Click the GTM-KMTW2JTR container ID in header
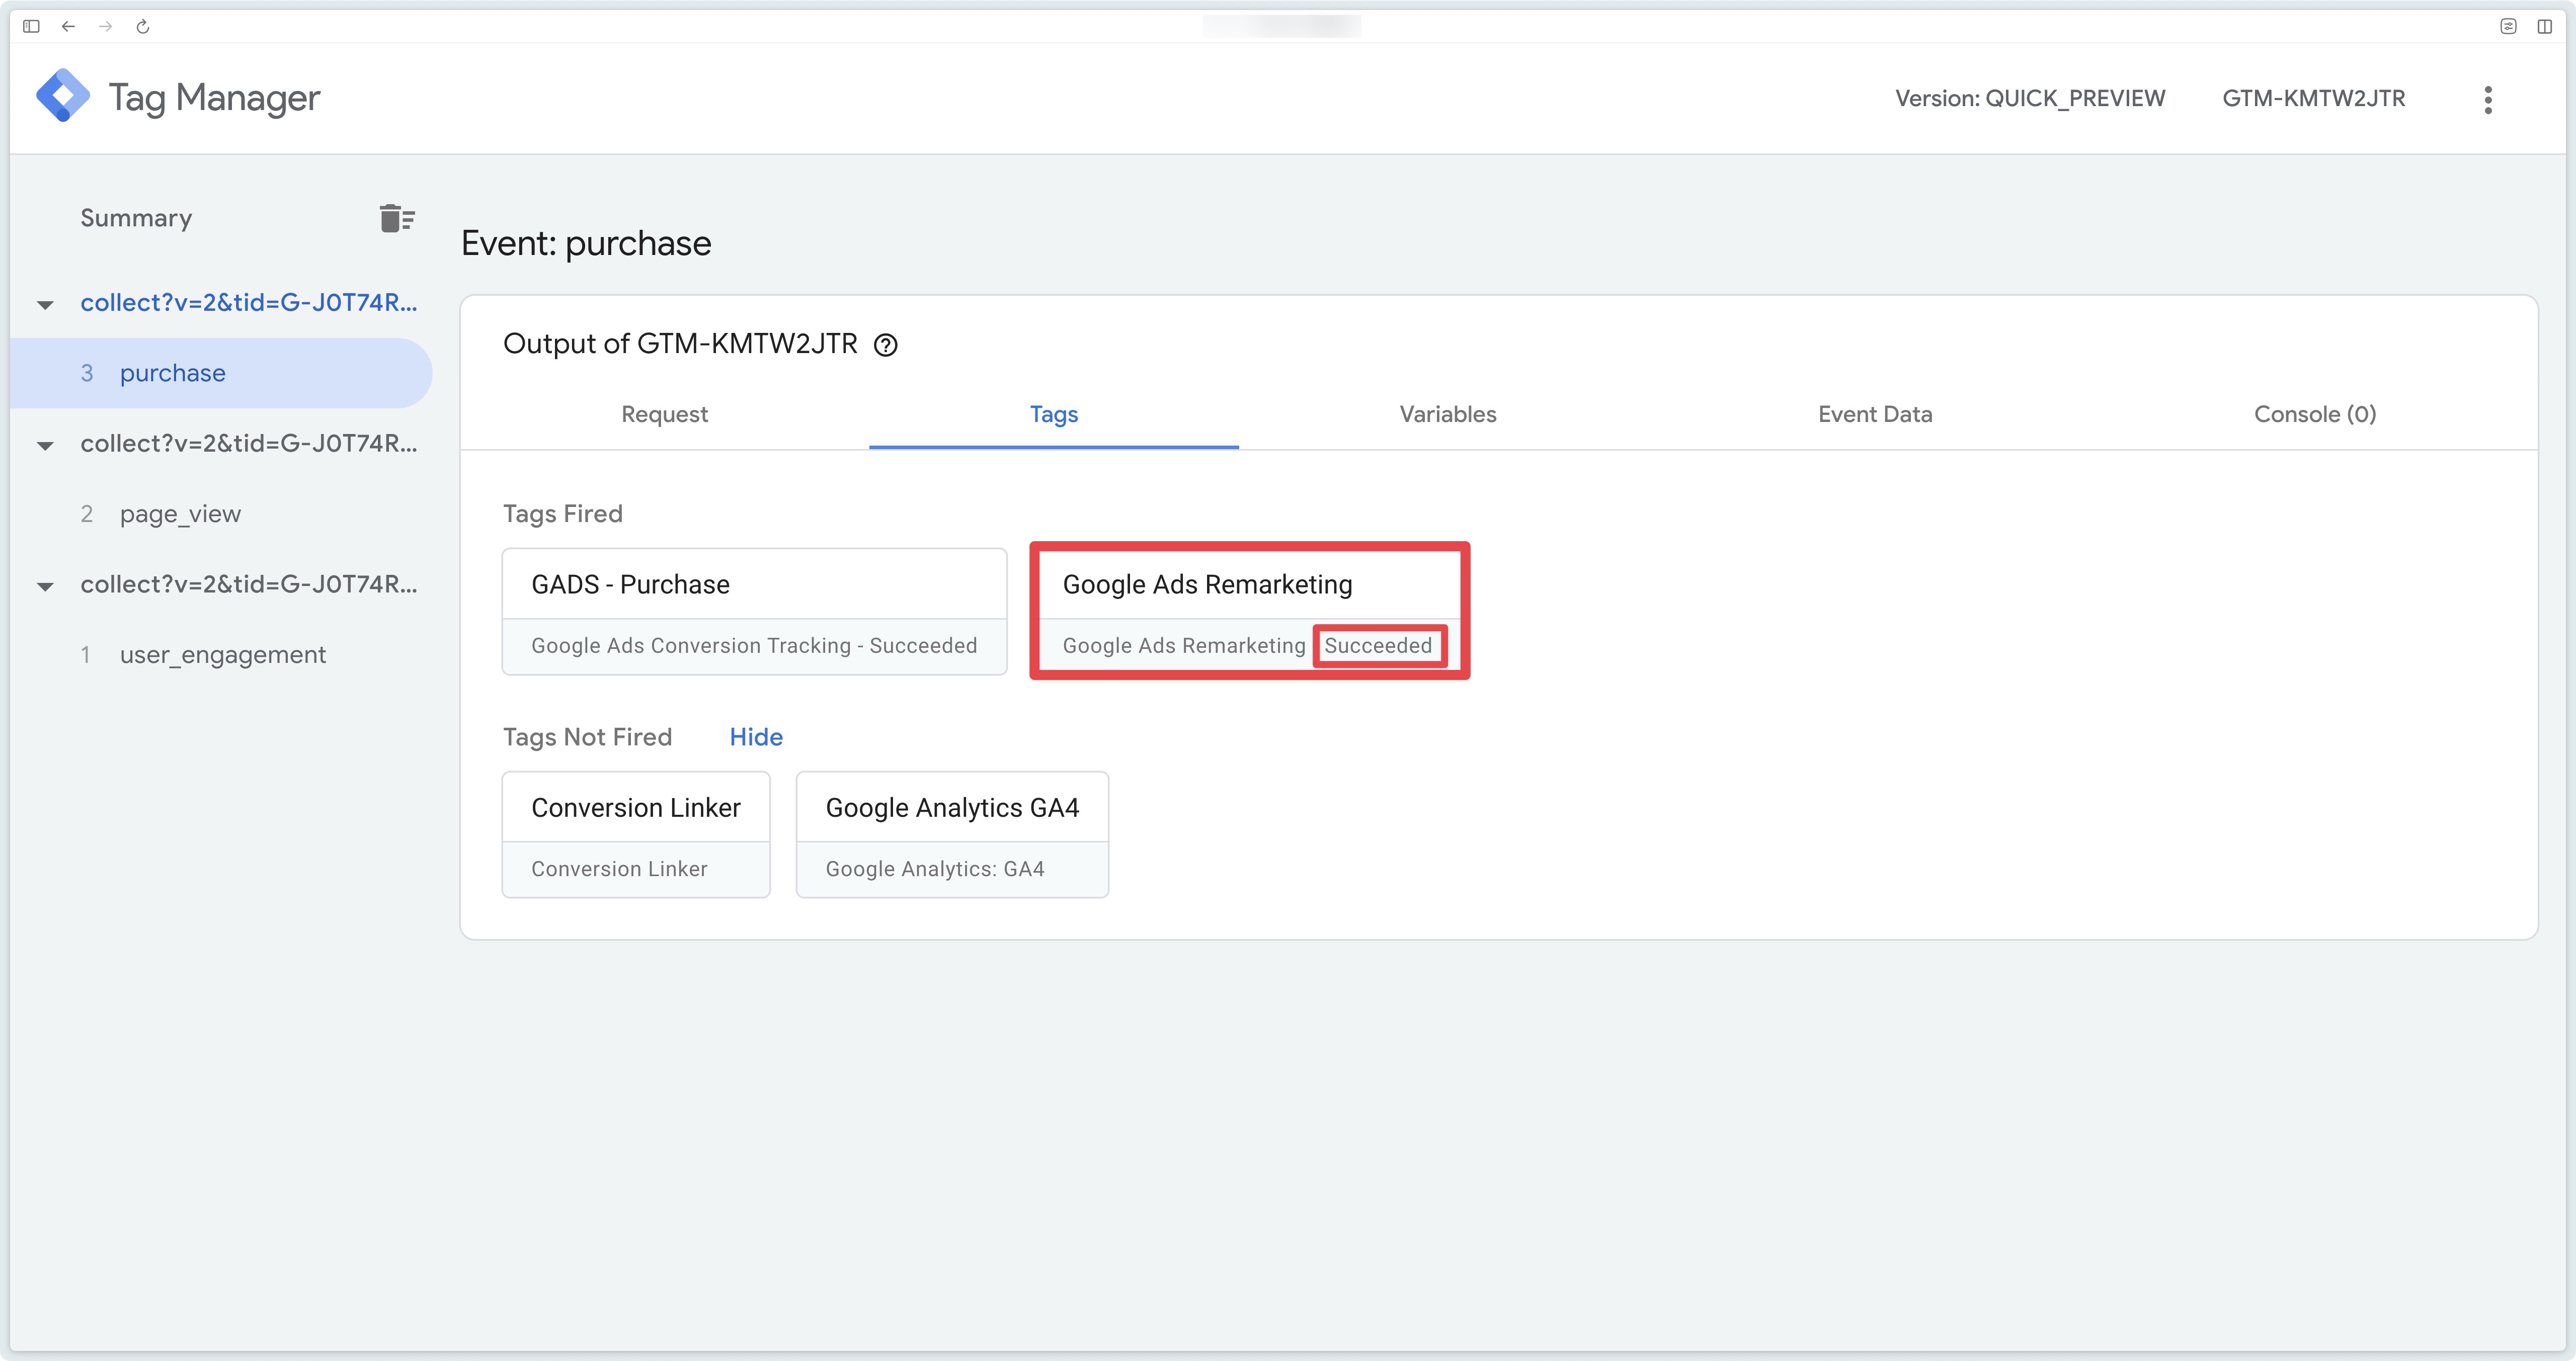This screenshot has height=1361, width=2576. tap(2313, 98)
